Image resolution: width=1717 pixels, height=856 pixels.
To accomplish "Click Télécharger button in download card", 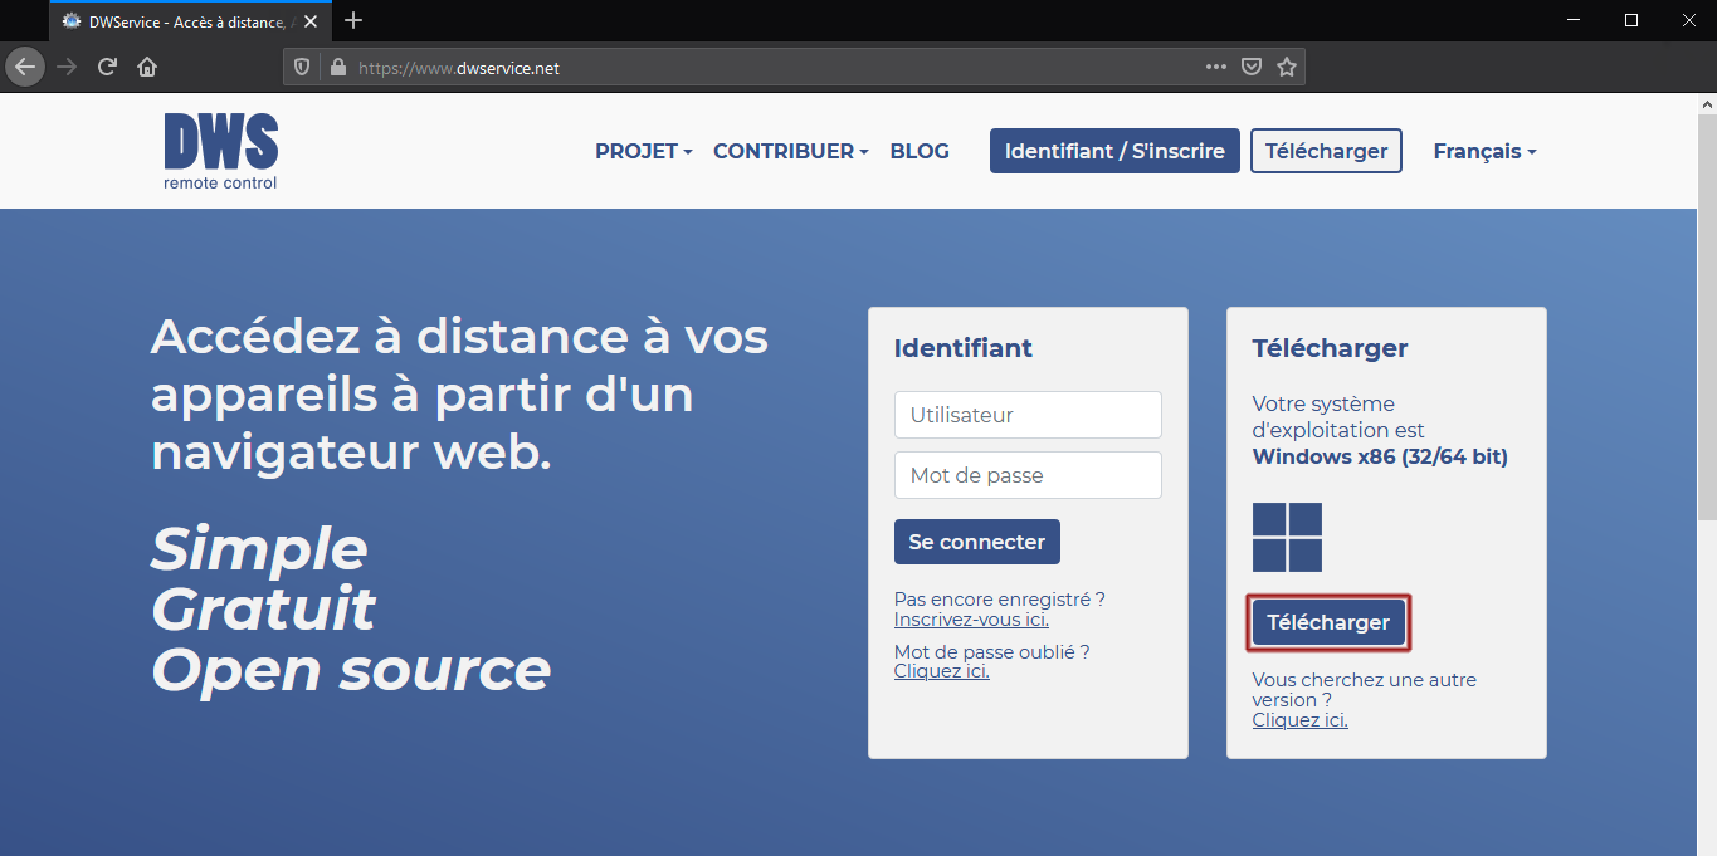I will [x=1328, y=622].
